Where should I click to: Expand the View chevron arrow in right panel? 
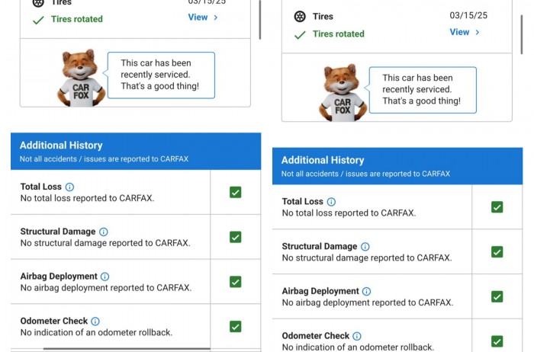tap(478, 32)
